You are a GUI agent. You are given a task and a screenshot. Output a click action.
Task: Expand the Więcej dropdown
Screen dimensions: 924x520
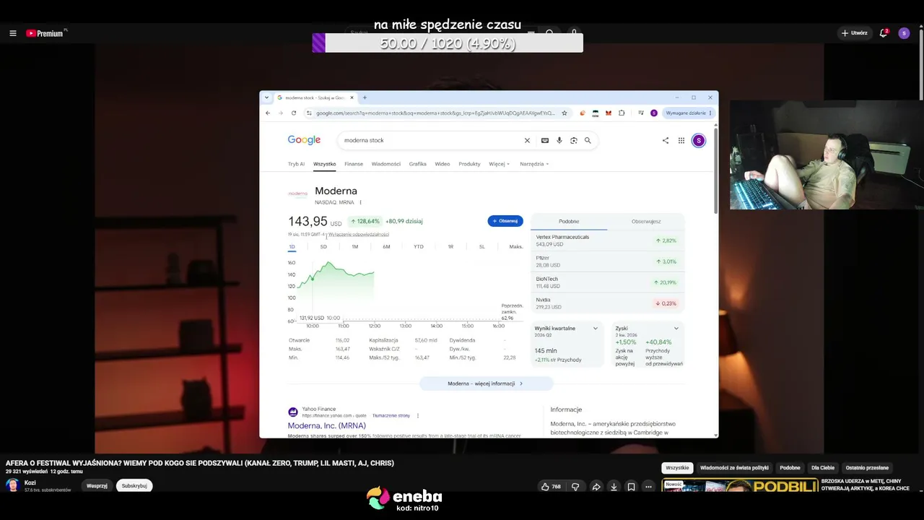click(x=499, y=164)
